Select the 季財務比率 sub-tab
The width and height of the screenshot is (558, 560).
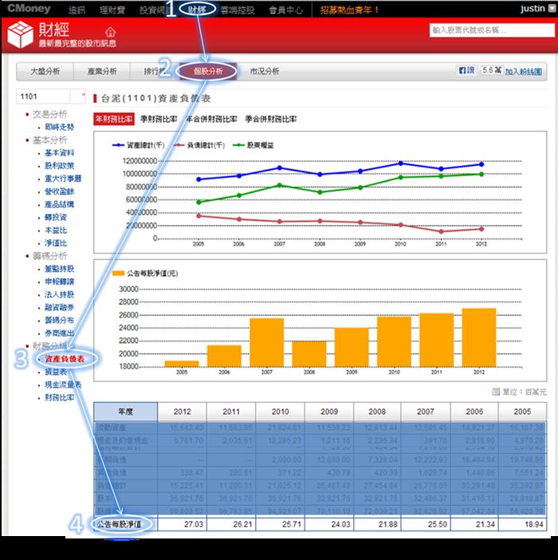point(159,119)
